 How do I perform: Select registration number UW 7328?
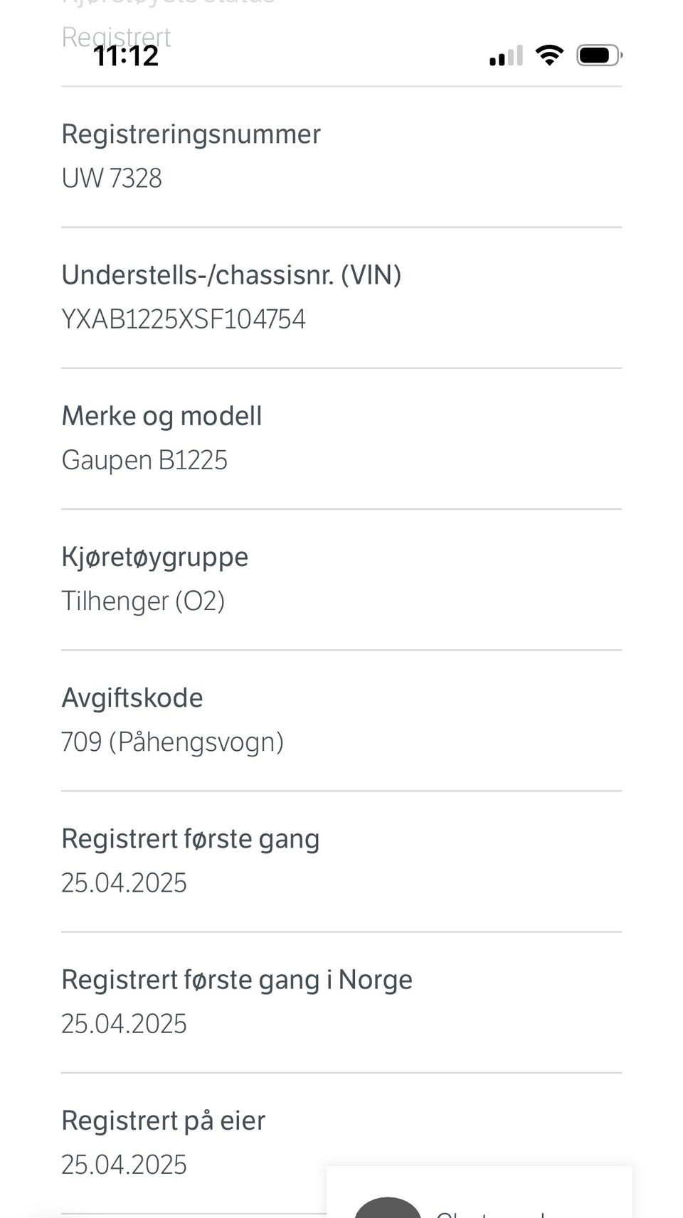[112, 178]
